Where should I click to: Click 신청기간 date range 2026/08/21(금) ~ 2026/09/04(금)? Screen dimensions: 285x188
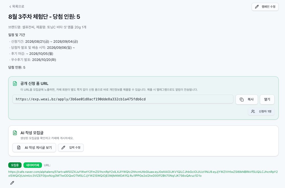click(52, 42)
